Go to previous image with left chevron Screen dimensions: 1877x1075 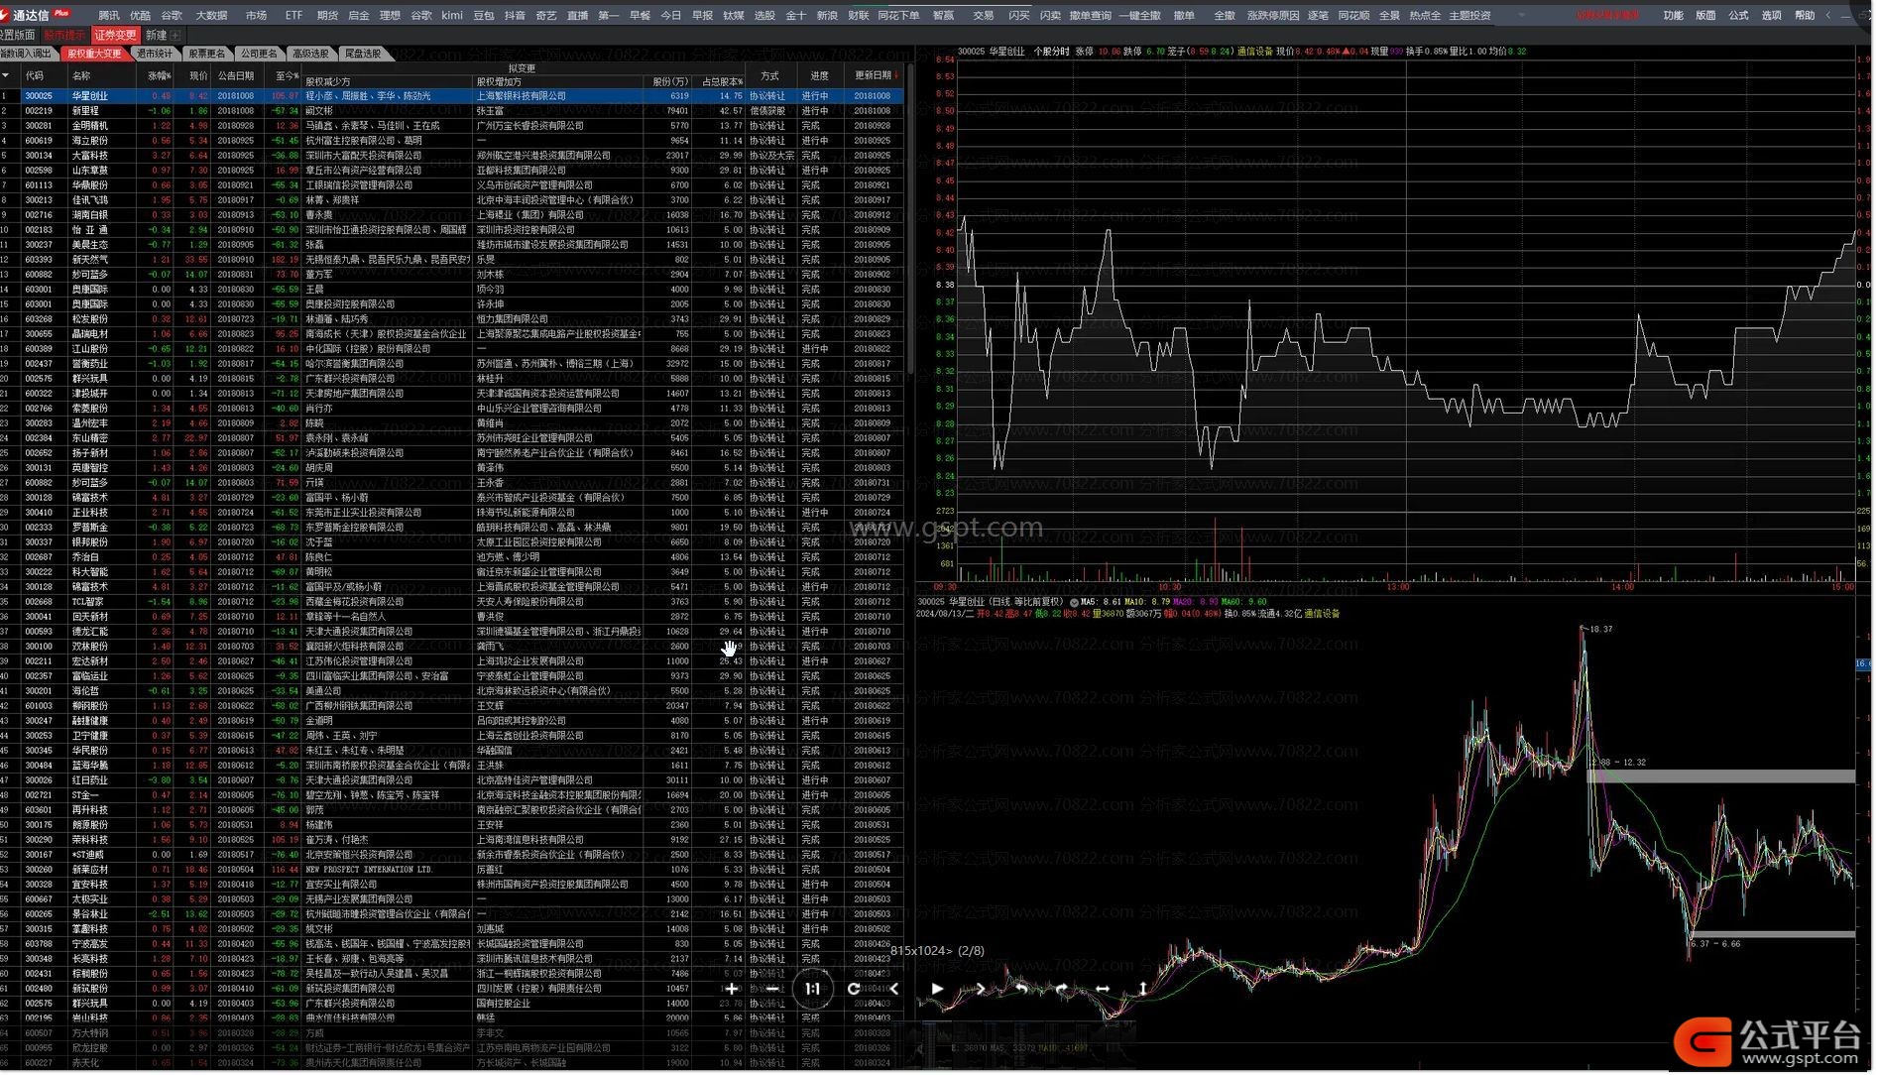[894, 989]
